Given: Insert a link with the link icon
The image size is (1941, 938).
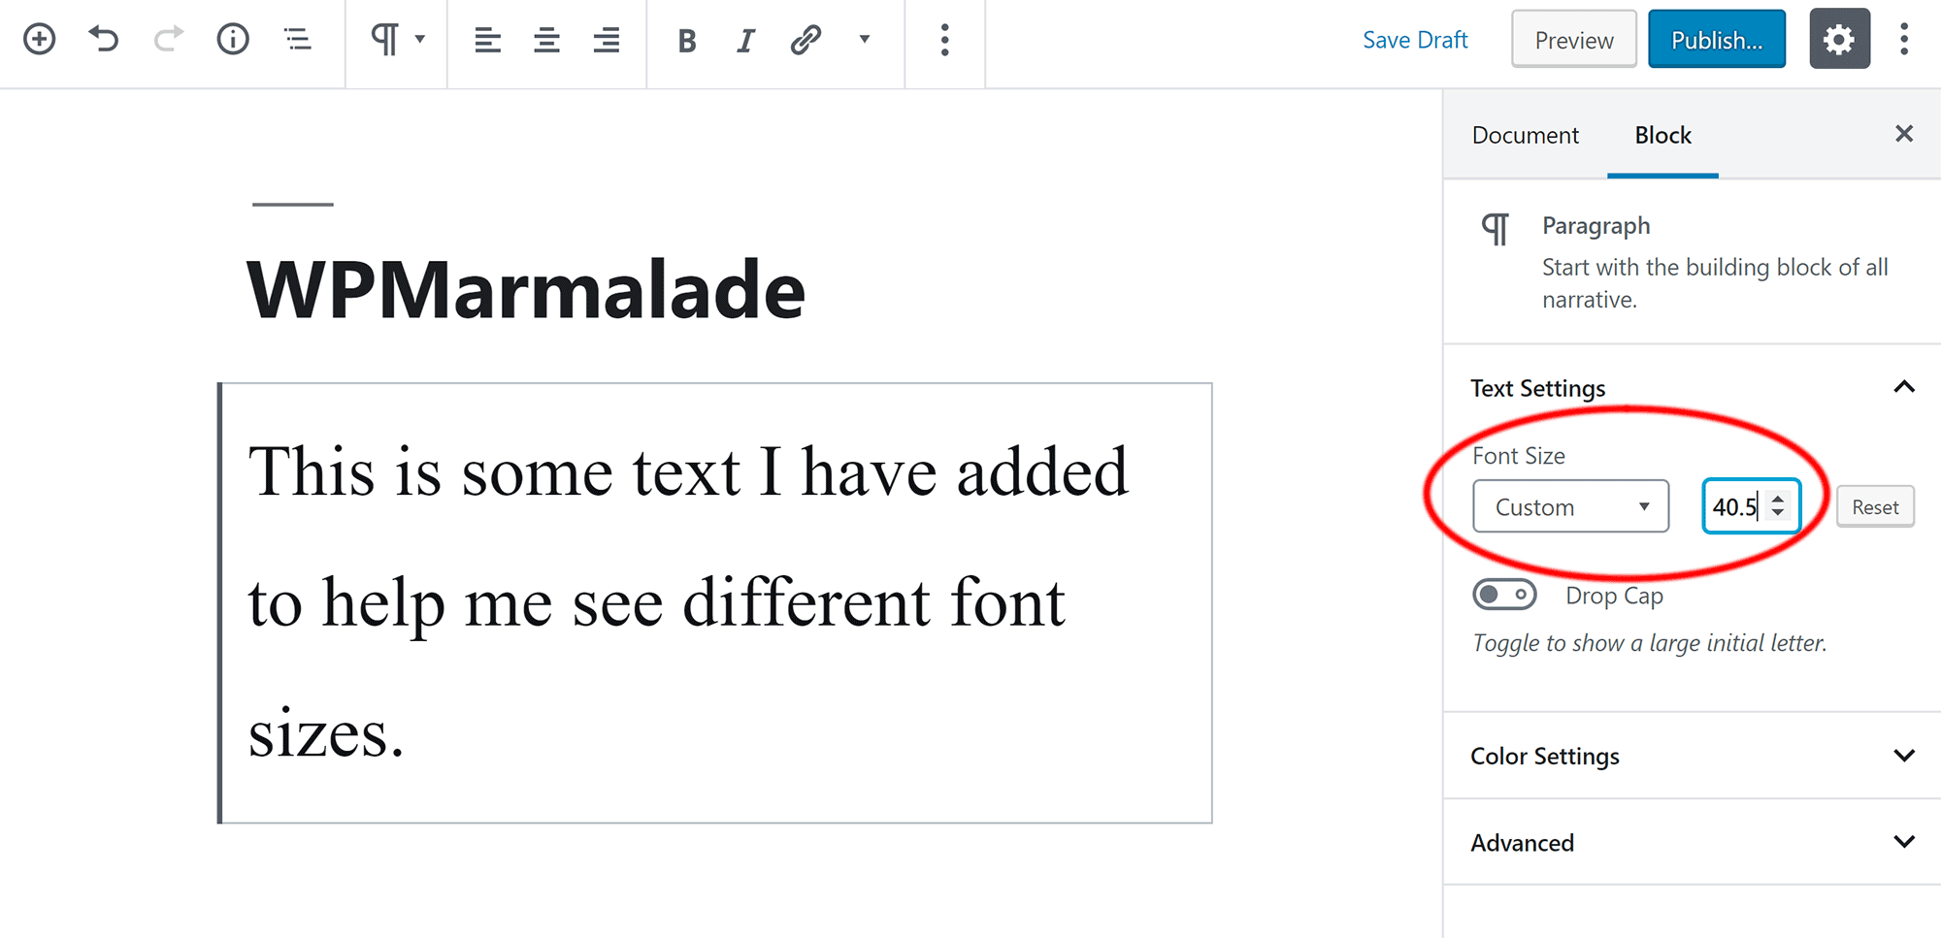Looking at the screenshot, I should (x=805, y=41).
